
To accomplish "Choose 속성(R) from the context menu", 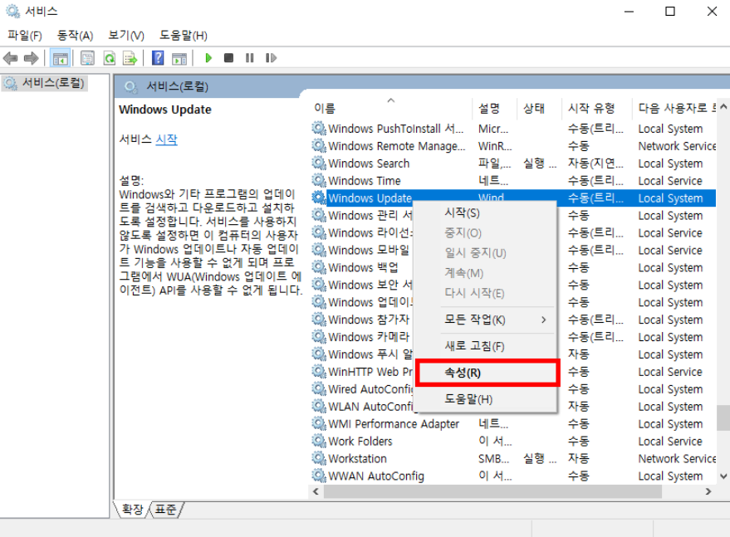I will point(487,373).
